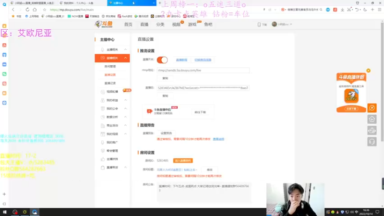This screenshot has width=384, height=216.
Task: Click the headset support floating icon
Action: pos(372,142)
